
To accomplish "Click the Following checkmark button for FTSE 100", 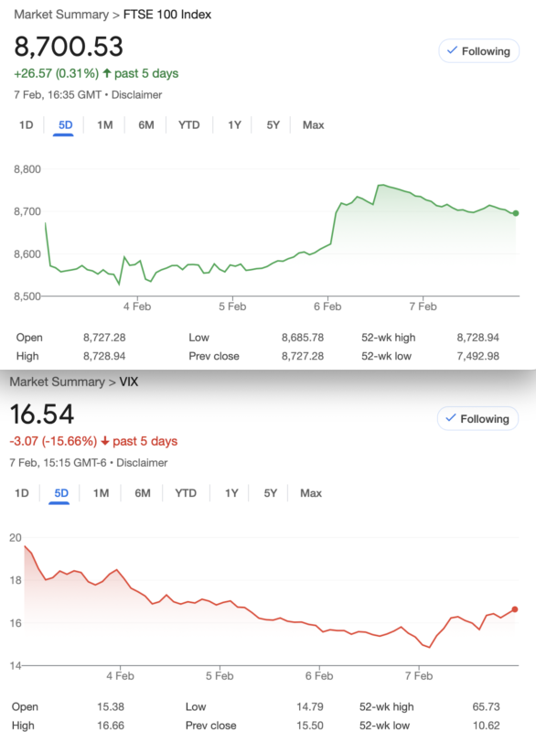I will [x=478, y=51].
